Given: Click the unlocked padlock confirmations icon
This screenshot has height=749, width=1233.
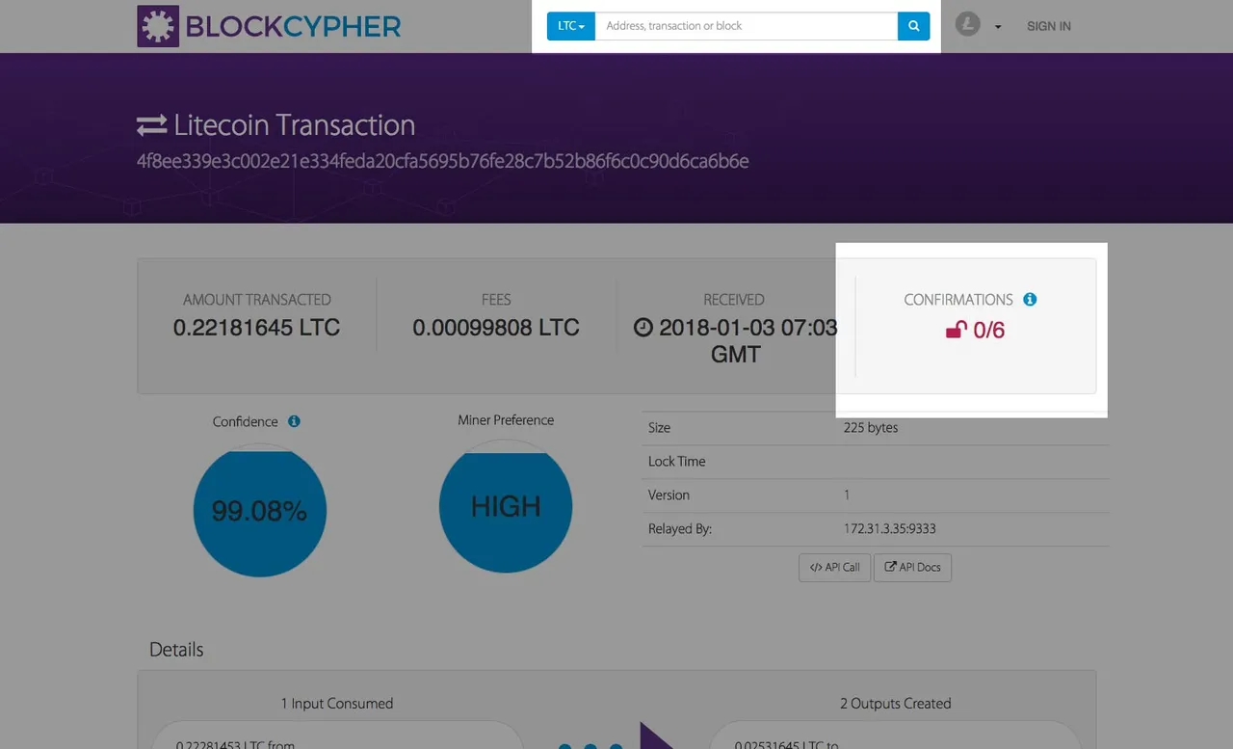Looking at the screenshot, I should [956, 330].
